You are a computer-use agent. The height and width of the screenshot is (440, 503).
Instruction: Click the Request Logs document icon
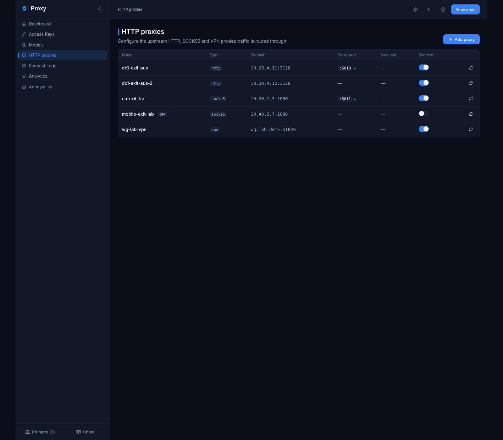(x=24, y=66)
